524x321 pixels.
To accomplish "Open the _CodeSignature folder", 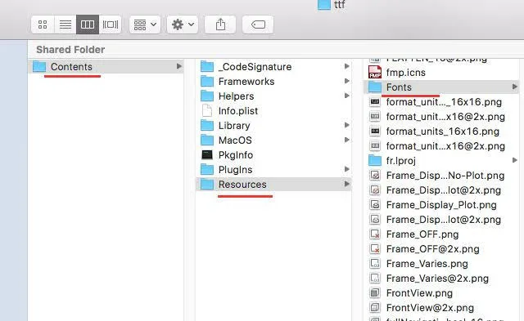I will pos(273,67).
